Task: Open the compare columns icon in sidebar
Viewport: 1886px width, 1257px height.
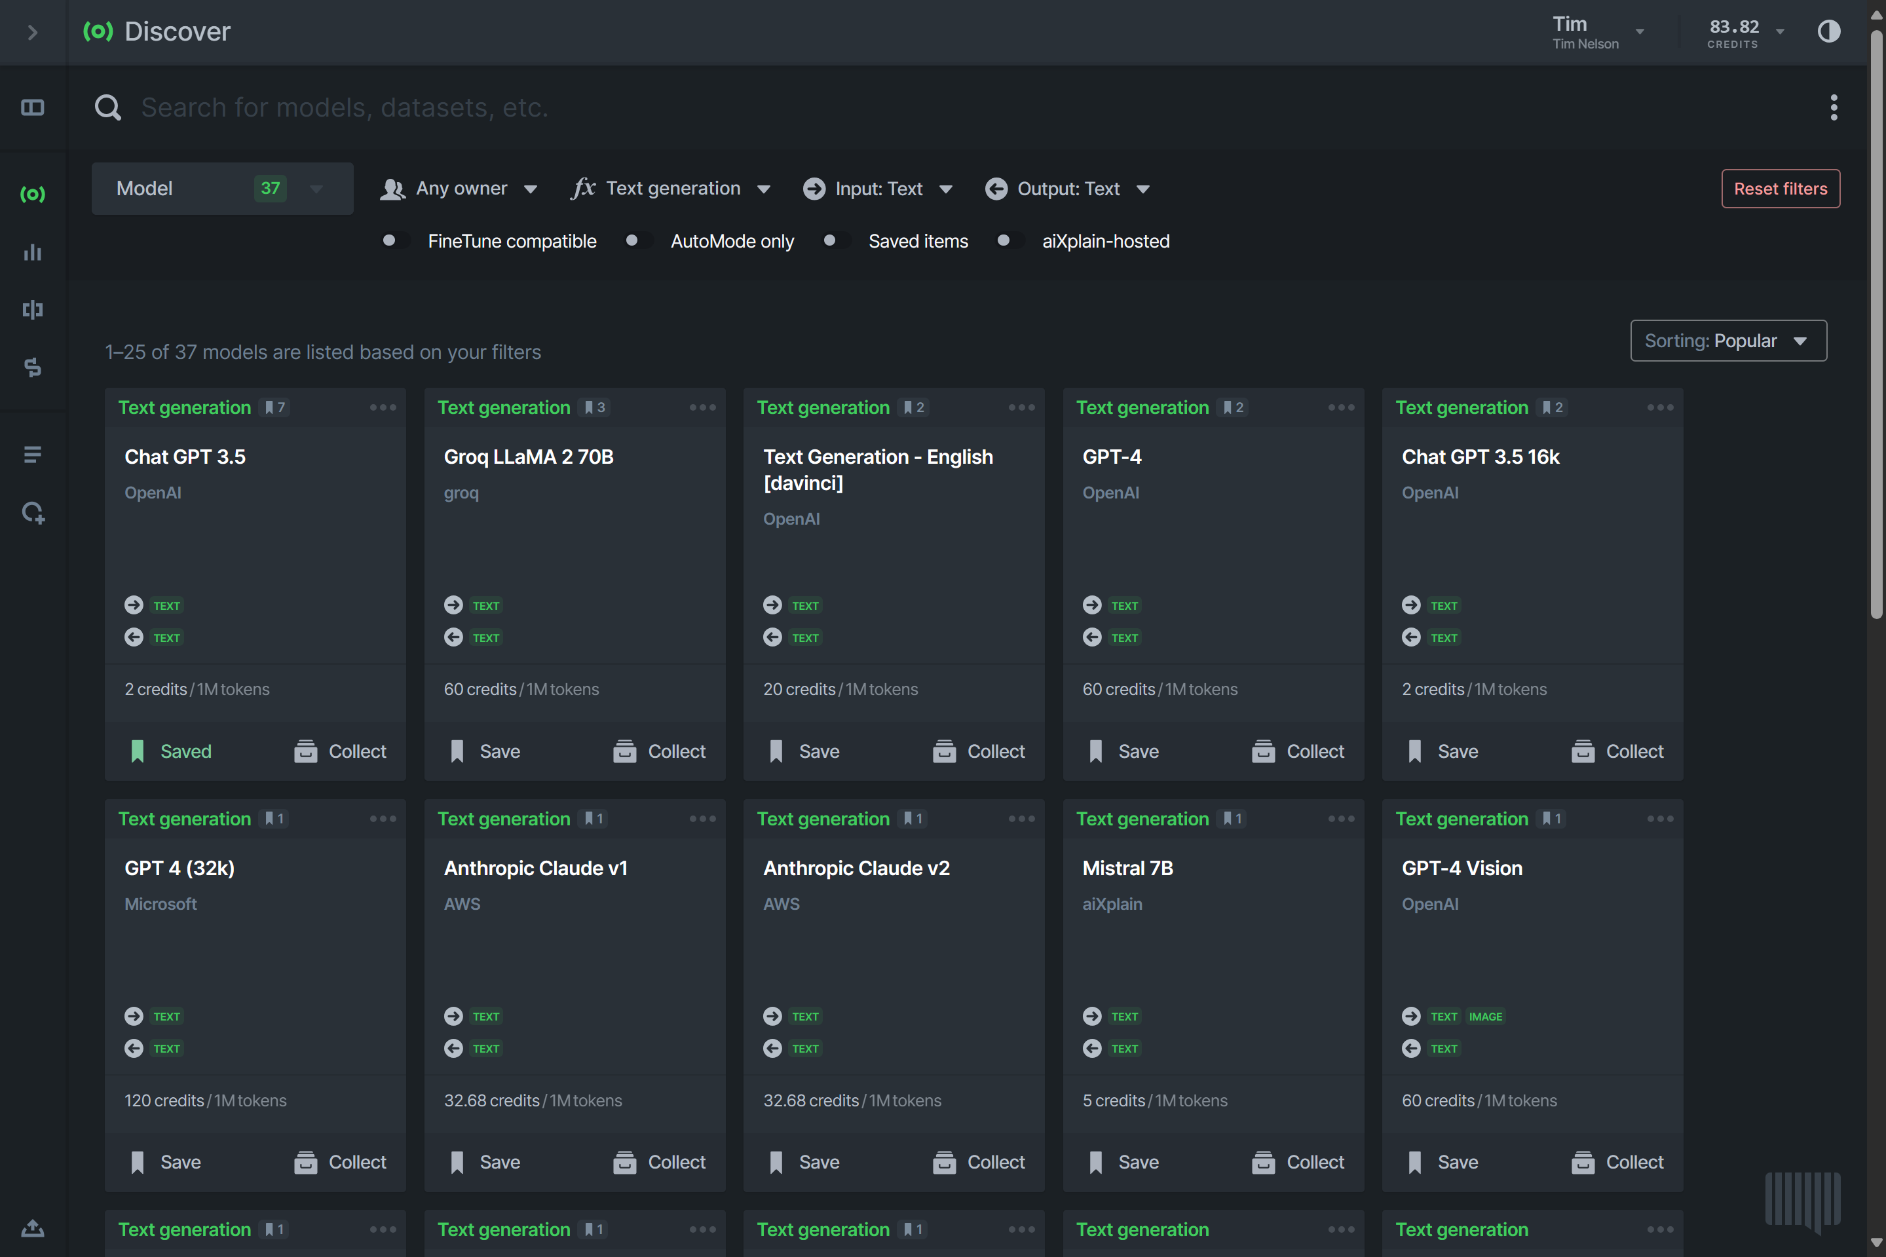Action: pyautogui.click(x=32, y=309)
